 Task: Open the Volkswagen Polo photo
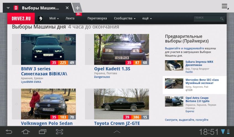48,104
